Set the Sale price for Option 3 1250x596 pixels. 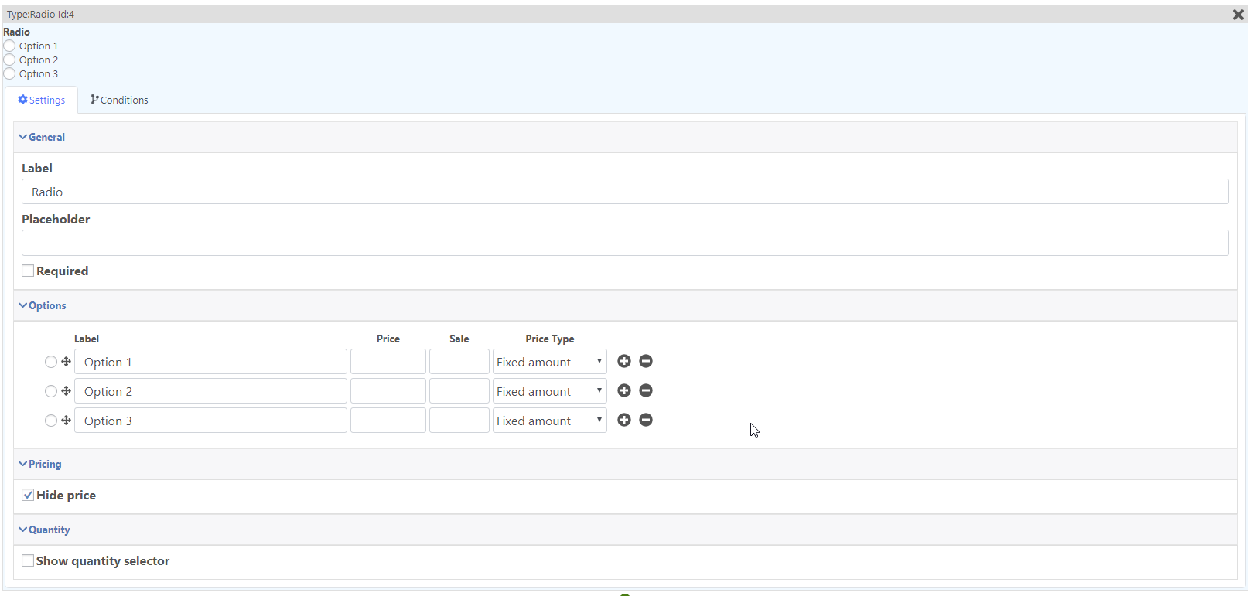[459, 421]
